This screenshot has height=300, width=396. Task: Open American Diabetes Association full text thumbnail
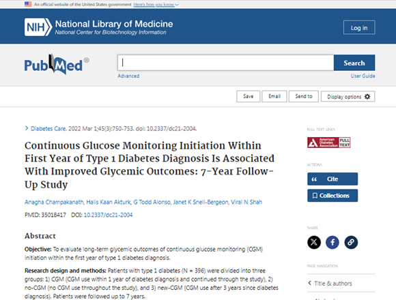(x=328, y=142)
